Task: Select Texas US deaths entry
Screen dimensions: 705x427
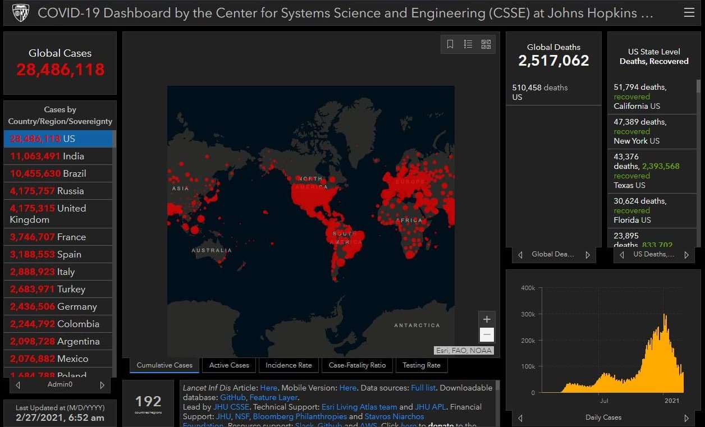Action: click(x=652, y=171)
